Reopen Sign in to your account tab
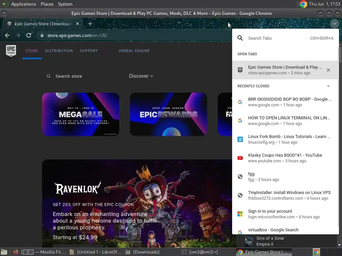The height and width of the screenshot is (256, 342). point(285,214)
